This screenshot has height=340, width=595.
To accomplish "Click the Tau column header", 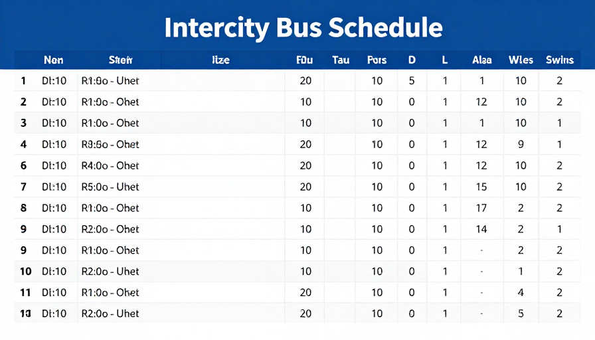I will (341, 60).
